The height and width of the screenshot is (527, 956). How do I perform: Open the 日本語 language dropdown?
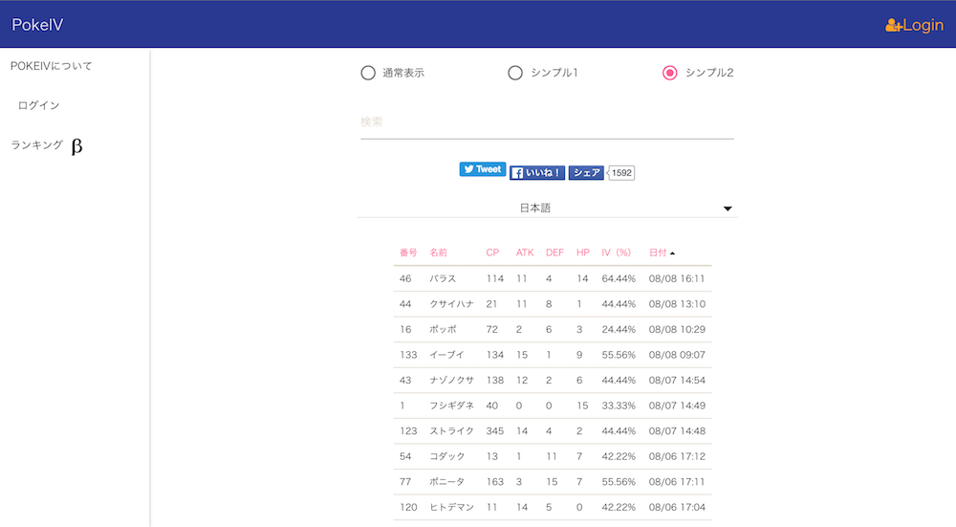[548, 208]
